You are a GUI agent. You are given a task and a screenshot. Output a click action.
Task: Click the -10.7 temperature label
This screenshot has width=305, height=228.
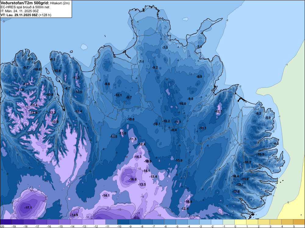240,184
